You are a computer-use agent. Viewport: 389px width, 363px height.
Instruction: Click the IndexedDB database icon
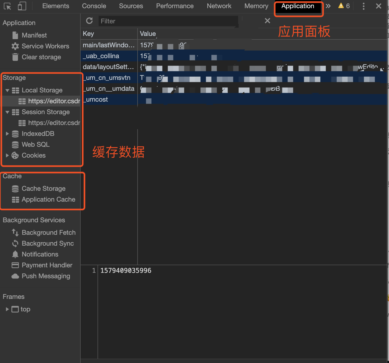(15, 134)
